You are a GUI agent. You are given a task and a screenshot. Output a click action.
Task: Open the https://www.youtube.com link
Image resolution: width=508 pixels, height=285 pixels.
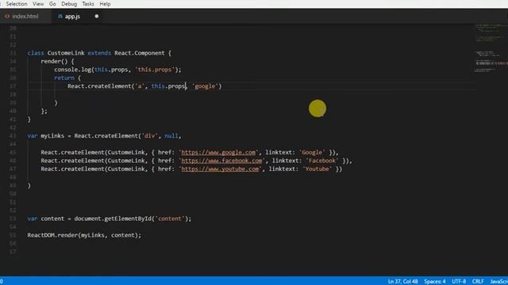[x=220, y=169]
